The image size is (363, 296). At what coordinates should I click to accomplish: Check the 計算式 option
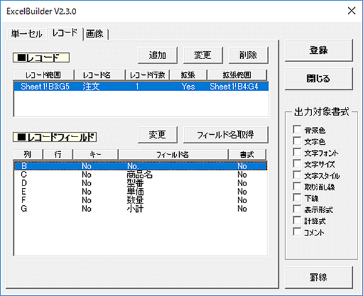point(297,220)
